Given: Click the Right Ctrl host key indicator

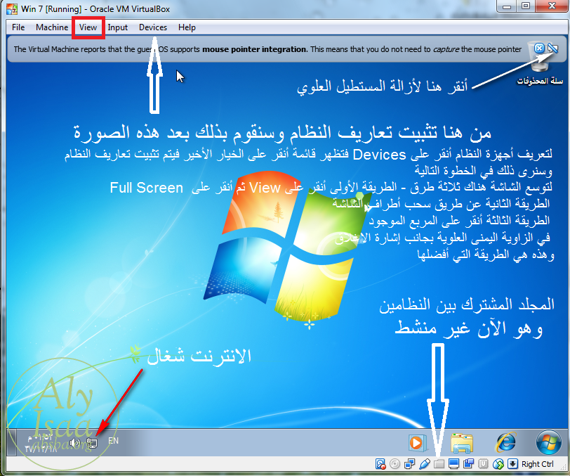Looking at the screenshot, I should click(538, 464).
